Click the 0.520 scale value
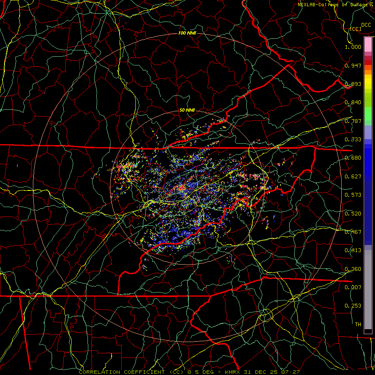Screen dimensions: 375x375 353,214
